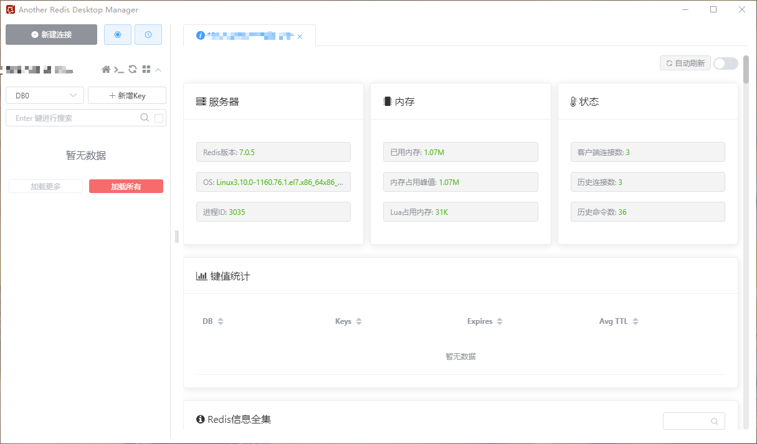Click the info icon on the connection tab
Screen dimensions: 757x444
click(x=199, y=35)
